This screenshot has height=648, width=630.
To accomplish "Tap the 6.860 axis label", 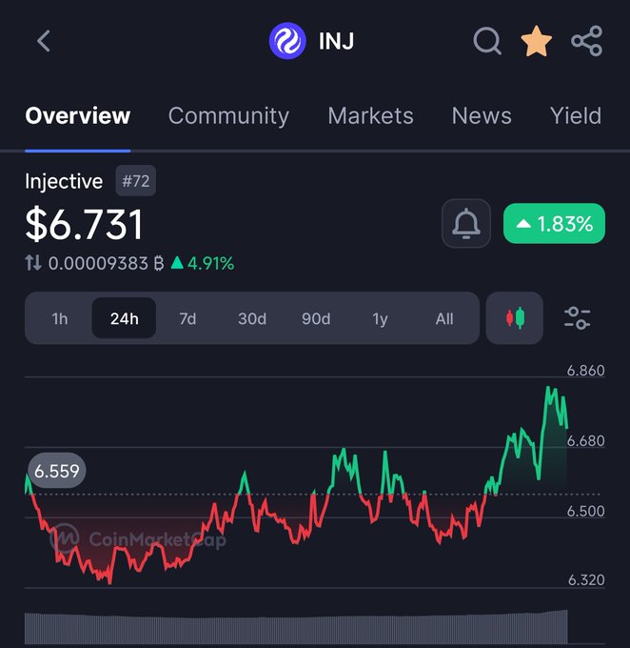I will point(585,371).
